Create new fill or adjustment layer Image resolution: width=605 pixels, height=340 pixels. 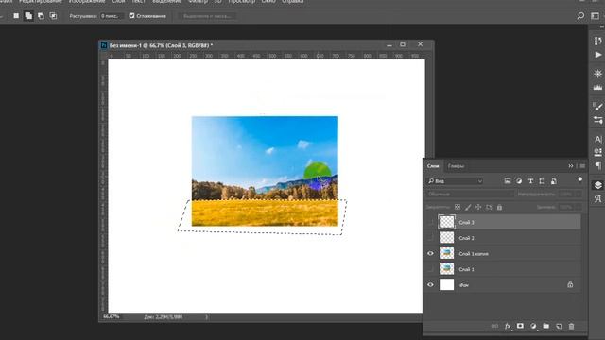(x=533, y=326)
